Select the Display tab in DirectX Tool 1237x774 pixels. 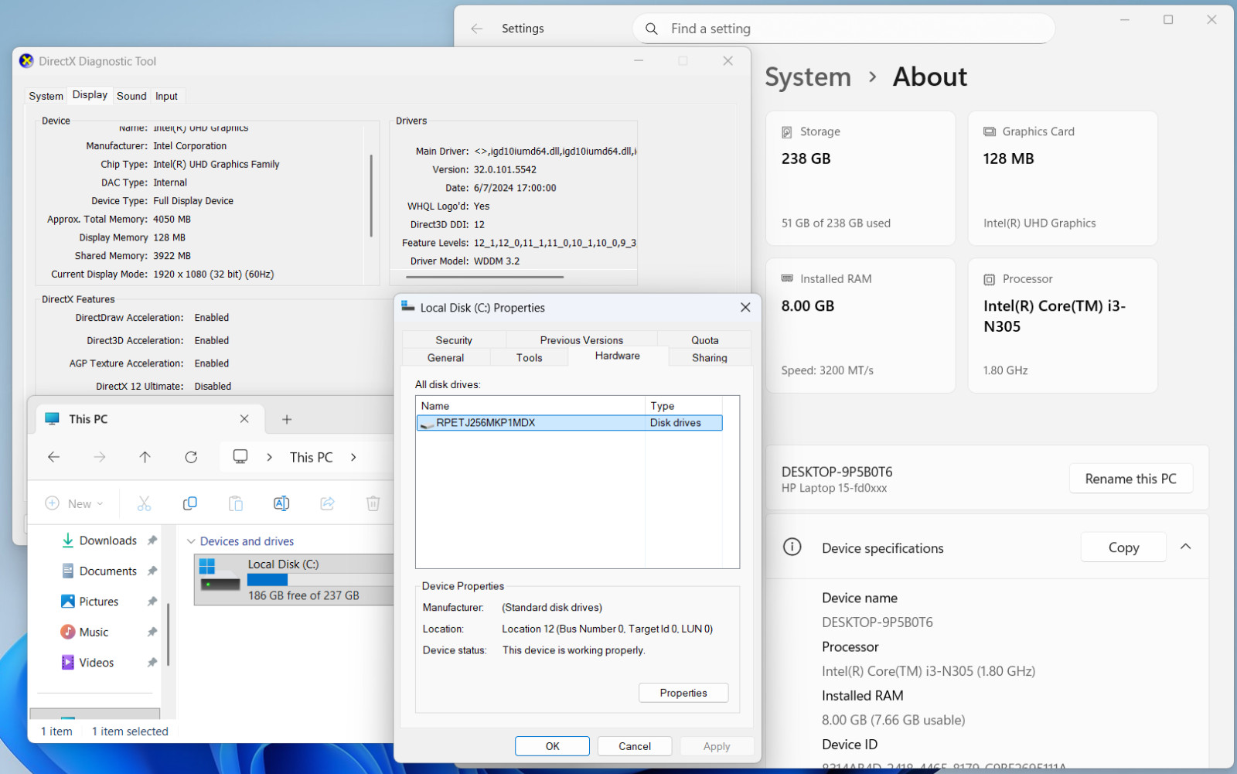[x=90, y=95]
